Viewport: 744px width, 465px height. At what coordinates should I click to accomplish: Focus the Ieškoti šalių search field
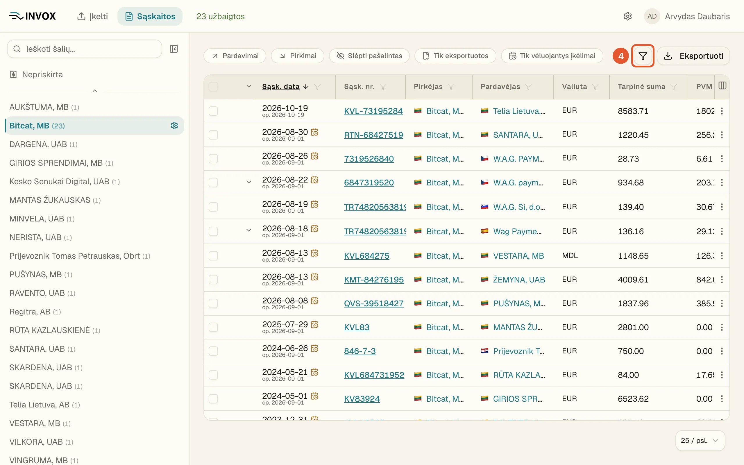point(85,49)
